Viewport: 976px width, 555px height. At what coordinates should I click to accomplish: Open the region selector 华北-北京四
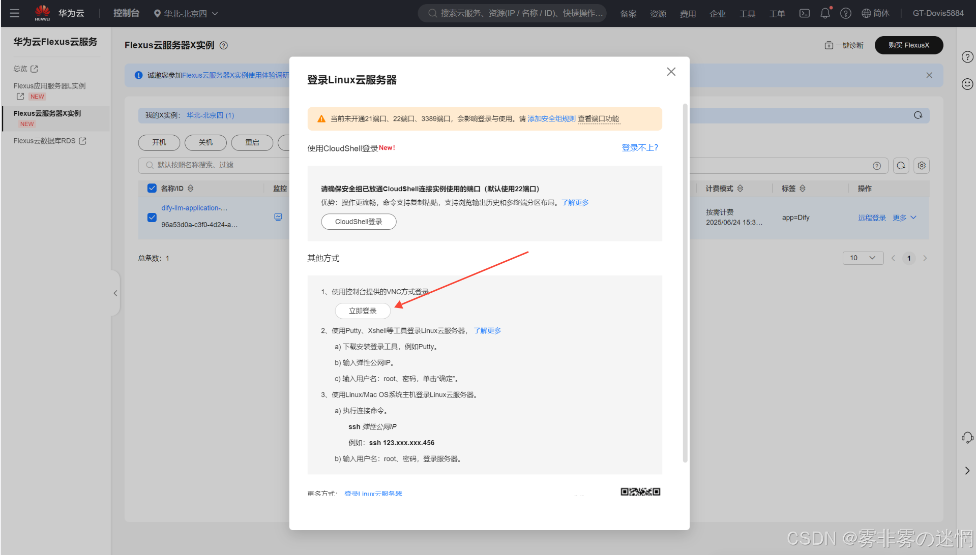186,13
